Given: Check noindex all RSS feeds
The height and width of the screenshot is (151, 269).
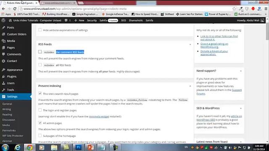Looking at the screenshot, I should [40, 65].
